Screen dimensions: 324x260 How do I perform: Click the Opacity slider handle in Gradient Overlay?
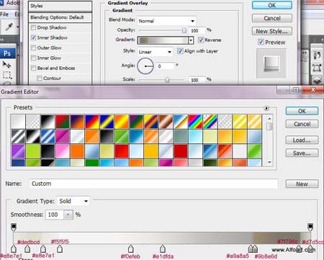(184, 30)
